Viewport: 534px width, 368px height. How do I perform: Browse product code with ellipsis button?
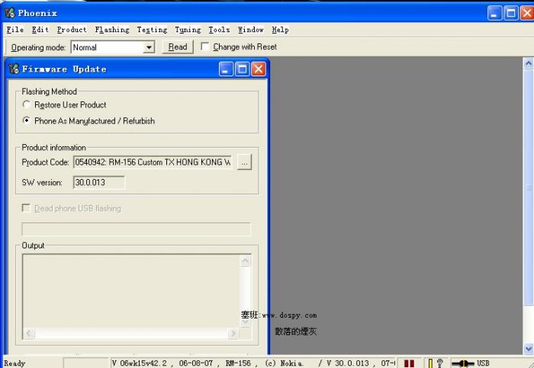(244, 162)
